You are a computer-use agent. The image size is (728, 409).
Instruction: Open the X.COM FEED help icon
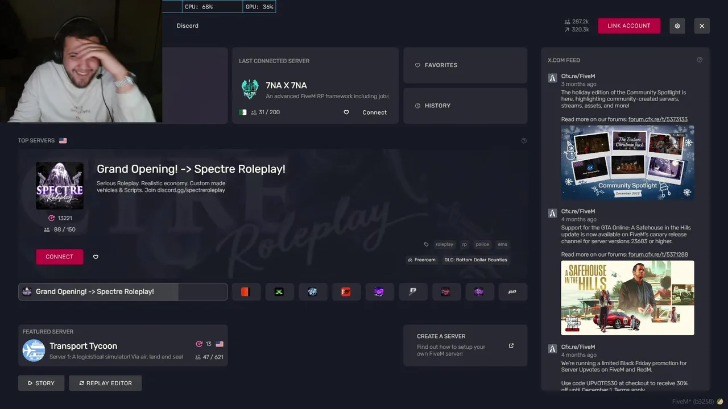click(x=700, y=60)
